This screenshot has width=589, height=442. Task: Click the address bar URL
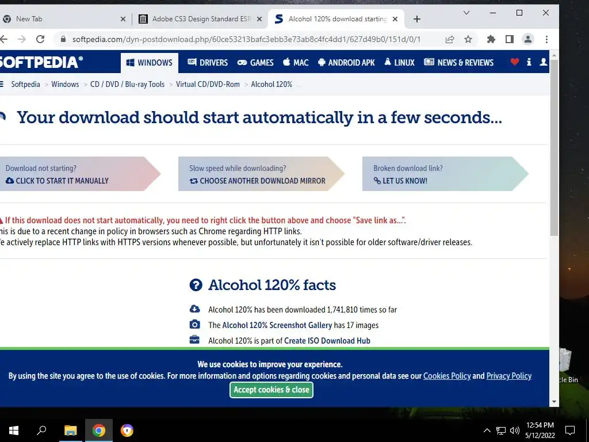(x=246, y=39)
